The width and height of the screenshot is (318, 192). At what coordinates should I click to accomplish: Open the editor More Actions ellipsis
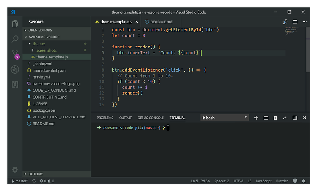click(x=304, y=22)
